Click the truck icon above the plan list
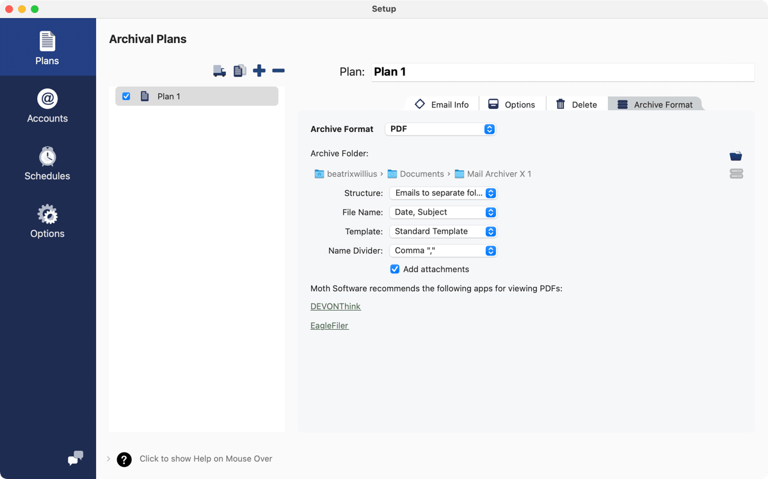The image size is (768, 479). pos(220,70)
